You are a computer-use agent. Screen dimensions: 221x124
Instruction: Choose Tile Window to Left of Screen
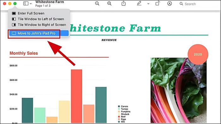(39, 19)
